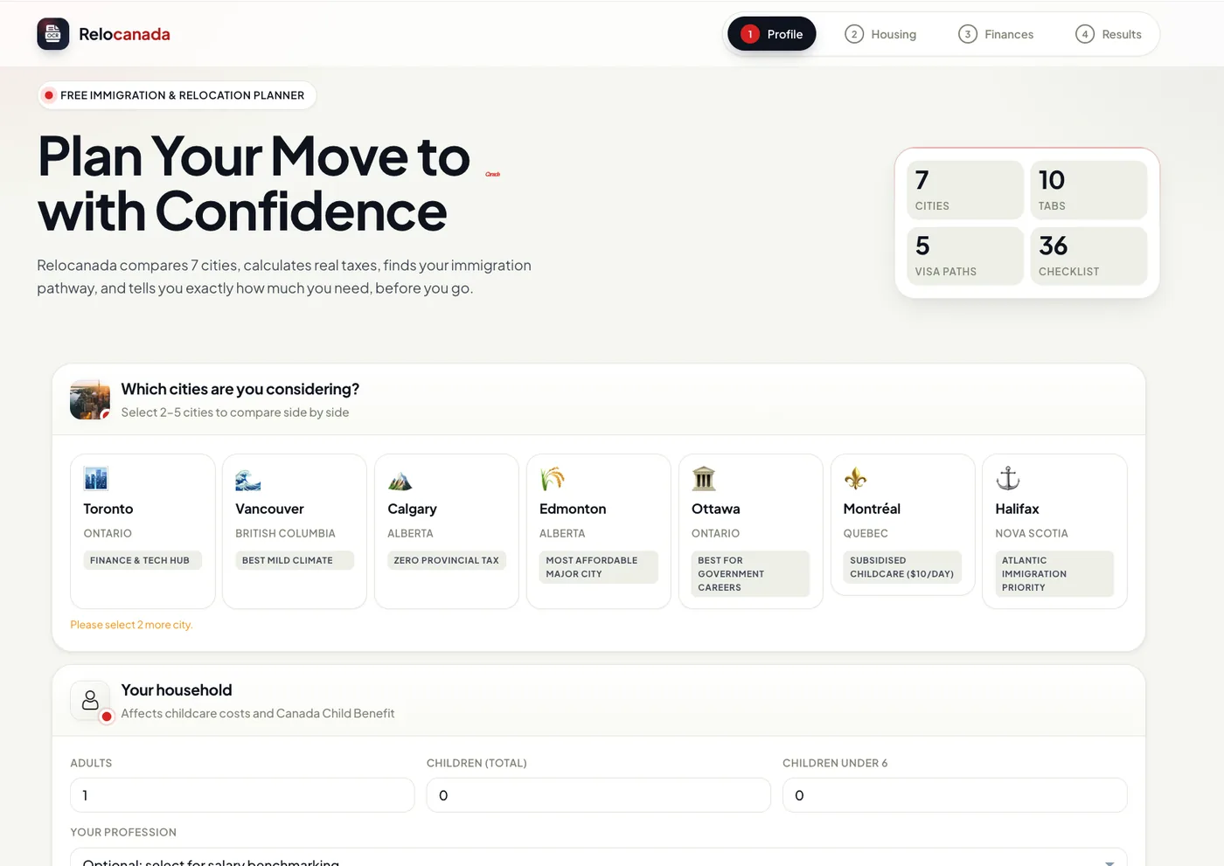The height and width of the screenshot is (866, 1224).
Task: Click the 'Please select 2 more city' warning
Action: (132, 625)
